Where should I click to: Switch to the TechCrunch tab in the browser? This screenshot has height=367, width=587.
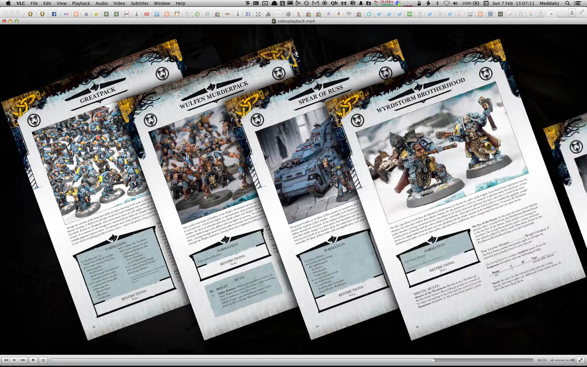coord(410,14)
